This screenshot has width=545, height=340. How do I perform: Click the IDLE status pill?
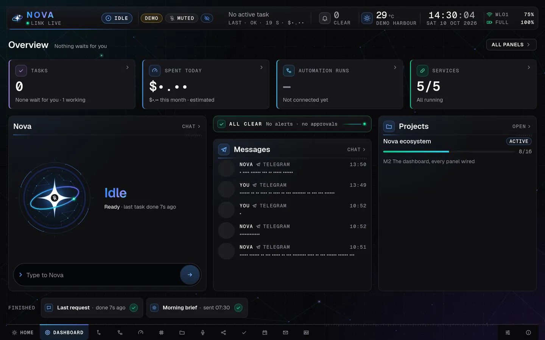click(117, 18)
